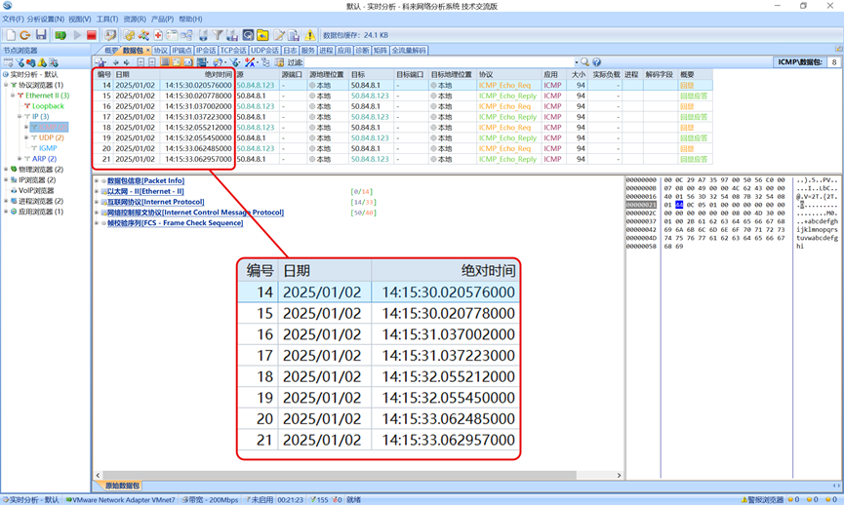Click the gray play capture icon

(x=77, y=35)
